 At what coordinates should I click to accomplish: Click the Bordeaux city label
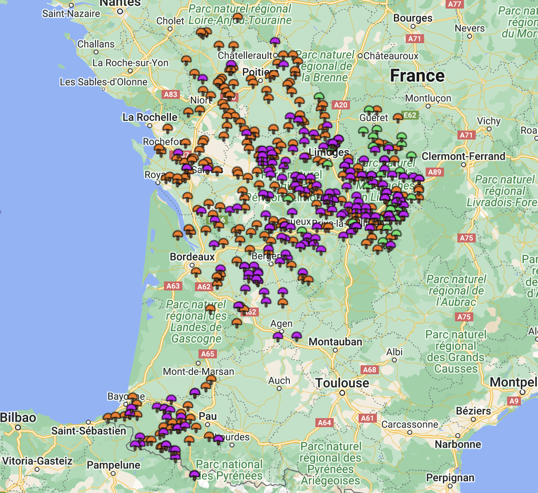coord(192,257)
